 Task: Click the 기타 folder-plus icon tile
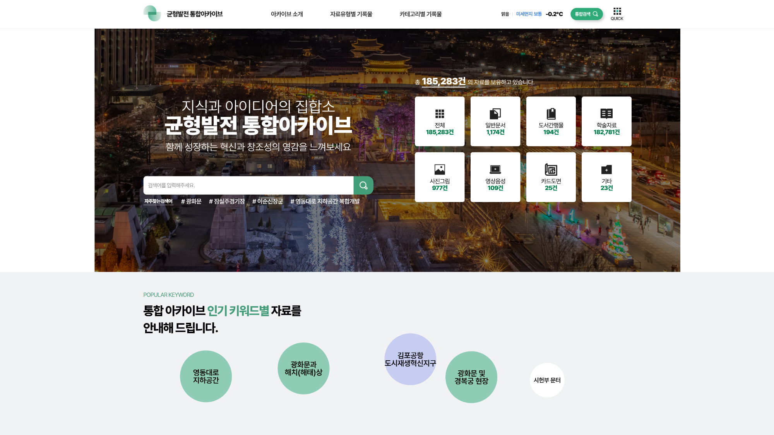[x=606, y=177]
